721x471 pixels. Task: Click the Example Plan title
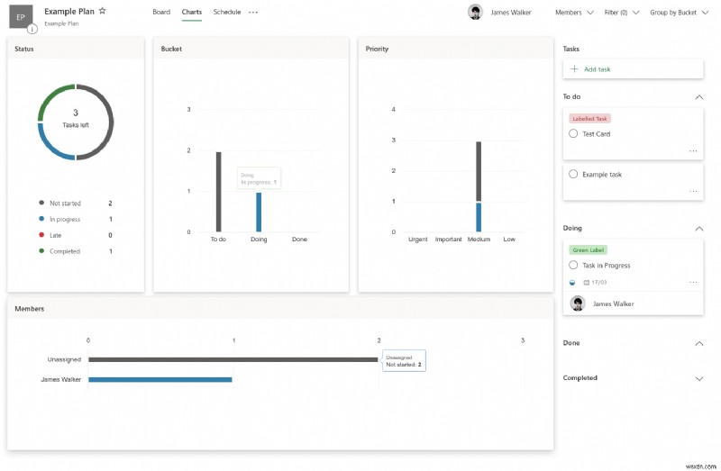pyautogui.click(x=69, y=11)
